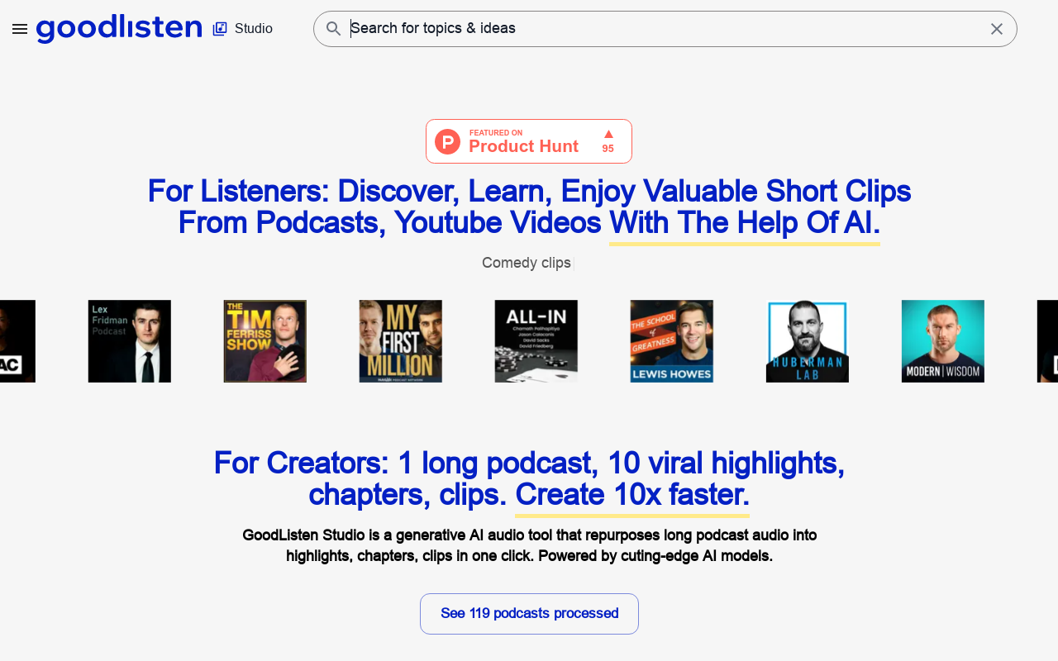Viewport: 1058px width, 661px height.
Task: Open the School of Greatness thumbnail
Action: [x=672, y=341]
